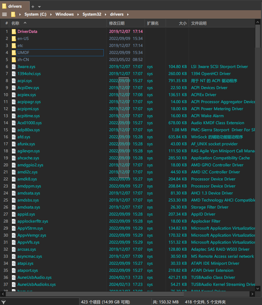Expand the arrow after drivers in breadcrumb
This screenshot has height=305, width=262.
[x=128, y=14]
